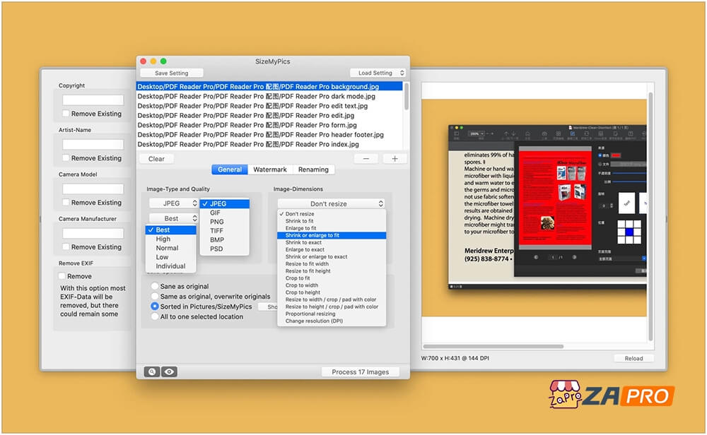This screenshot has width=707, height=435.
Task: Open the JPEG image type dropdown
Action: point(173,203)
